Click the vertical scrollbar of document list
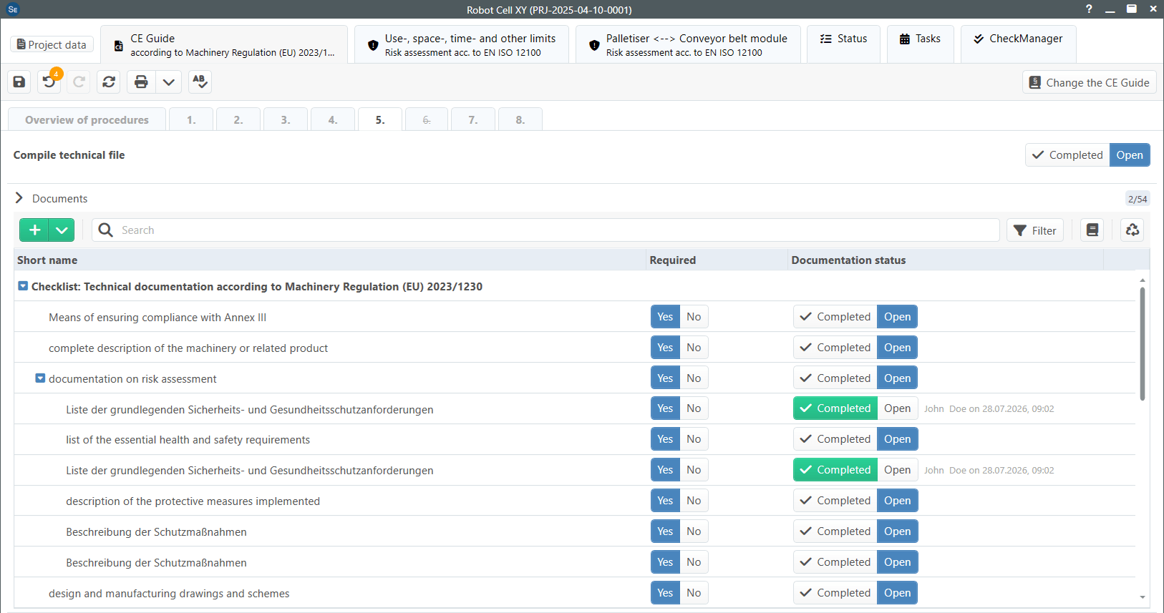 pyautogui.click(x=1143, y=343)
